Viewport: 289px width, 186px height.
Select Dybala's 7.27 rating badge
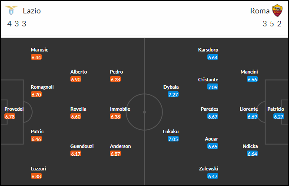pos(173,94)
